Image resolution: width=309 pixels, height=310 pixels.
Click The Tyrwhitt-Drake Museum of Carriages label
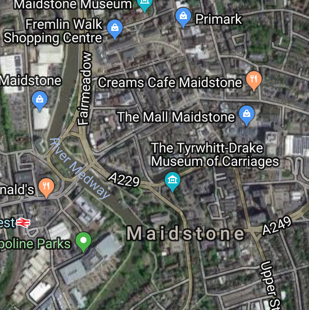pos(215,154)
